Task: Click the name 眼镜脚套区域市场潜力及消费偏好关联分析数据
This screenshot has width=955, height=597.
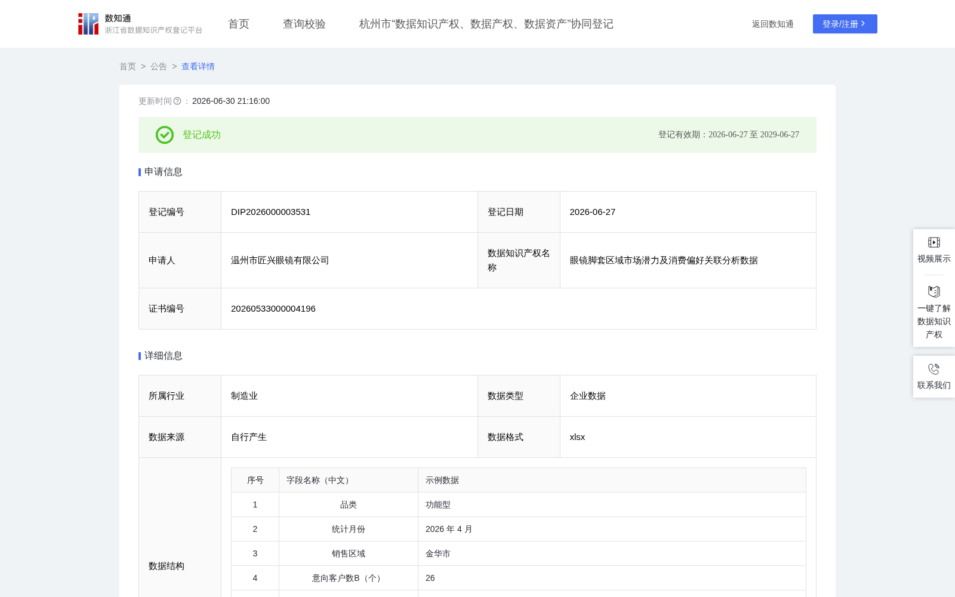Action: pyautogui.click(x=664, y=260)
